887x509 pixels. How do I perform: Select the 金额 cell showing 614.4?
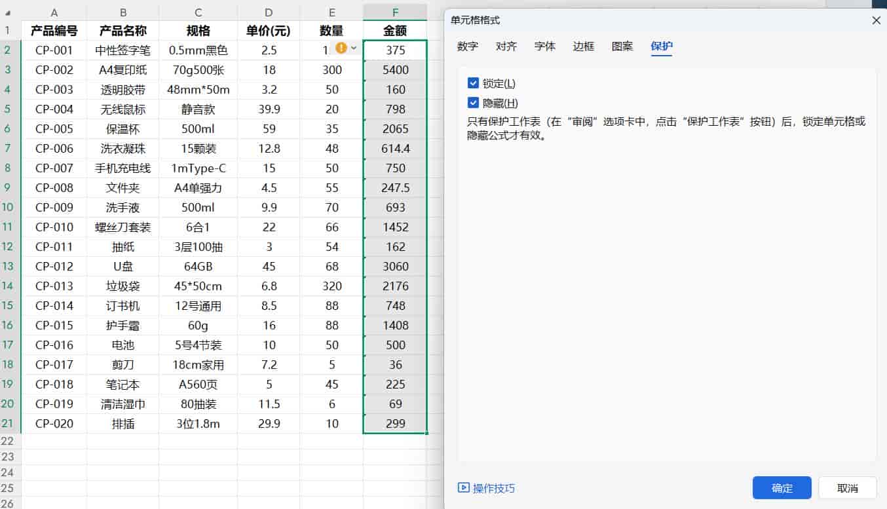395,148
